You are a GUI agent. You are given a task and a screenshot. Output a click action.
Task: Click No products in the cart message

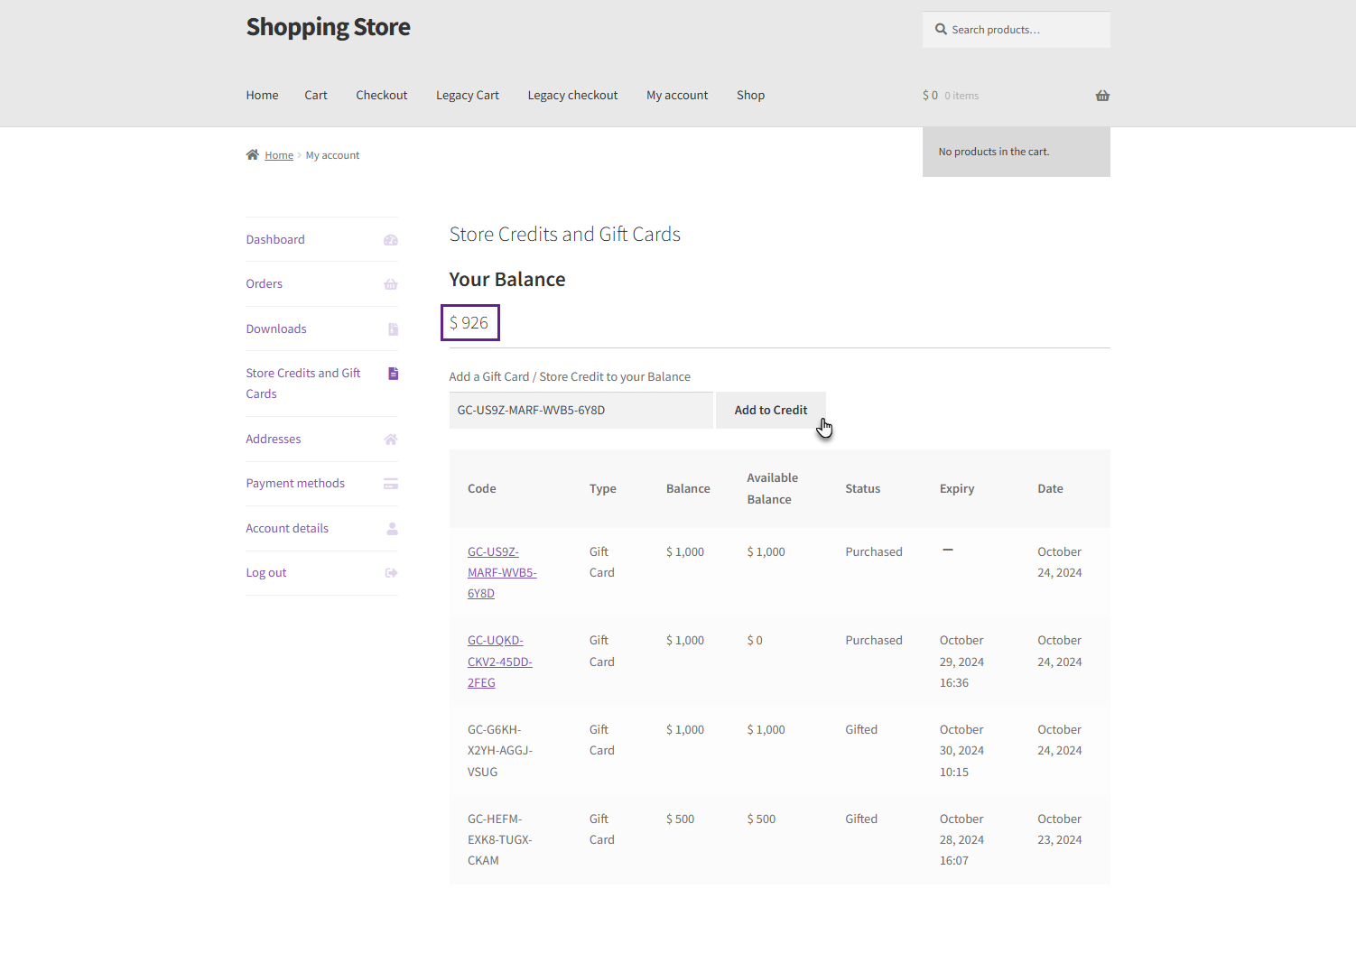pyautogui.click(x=994, y=152)
